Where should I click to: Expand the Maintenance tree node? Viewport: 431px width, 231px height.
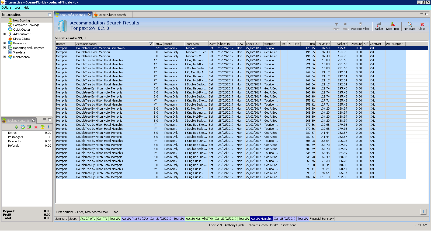pyautogui.click(x=4, y=57)
